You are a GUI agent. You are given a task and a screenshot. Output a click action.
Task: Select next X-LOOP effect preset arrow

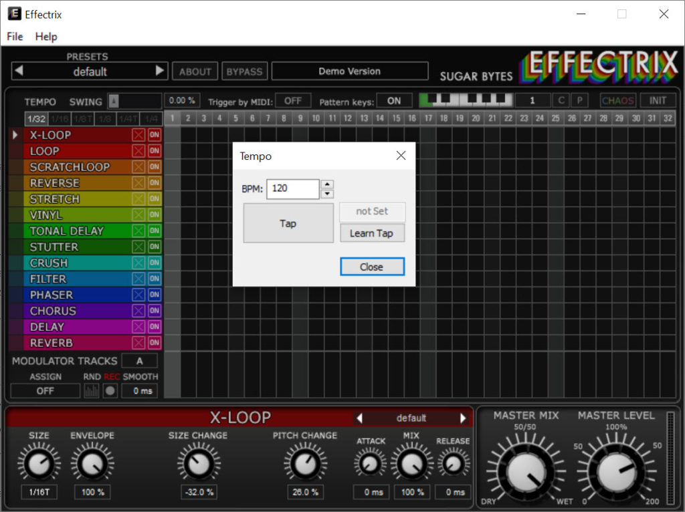point(463,418)
